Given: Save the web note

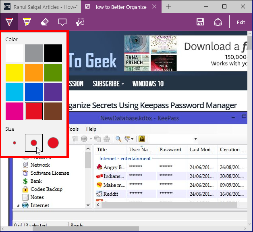Looking at the screenshot, I should [x=200, y=22].
